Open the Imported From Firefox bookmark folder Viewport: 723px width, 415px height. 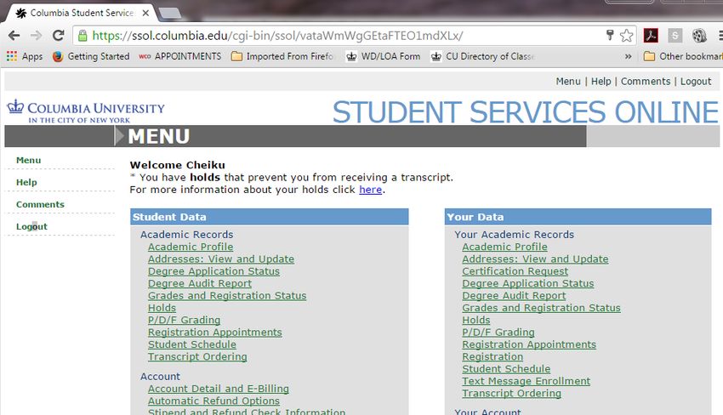282,56
